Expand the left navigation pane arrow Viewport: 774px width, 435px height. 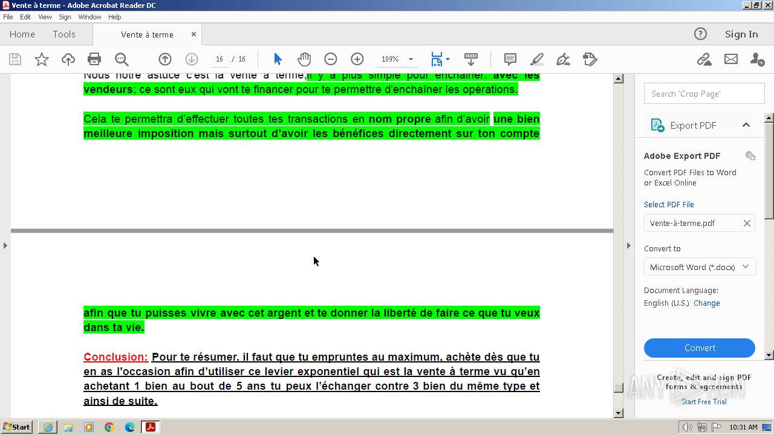click(x=5, y=245)
